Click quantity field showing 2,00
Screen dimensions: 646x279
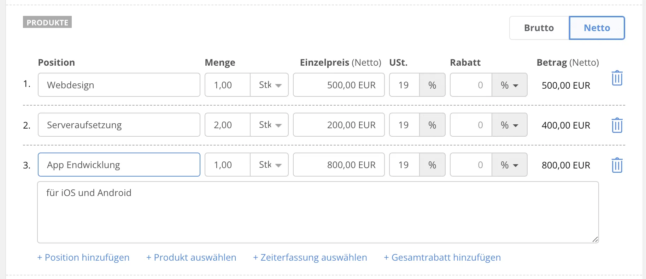click(x=227, y=125)
